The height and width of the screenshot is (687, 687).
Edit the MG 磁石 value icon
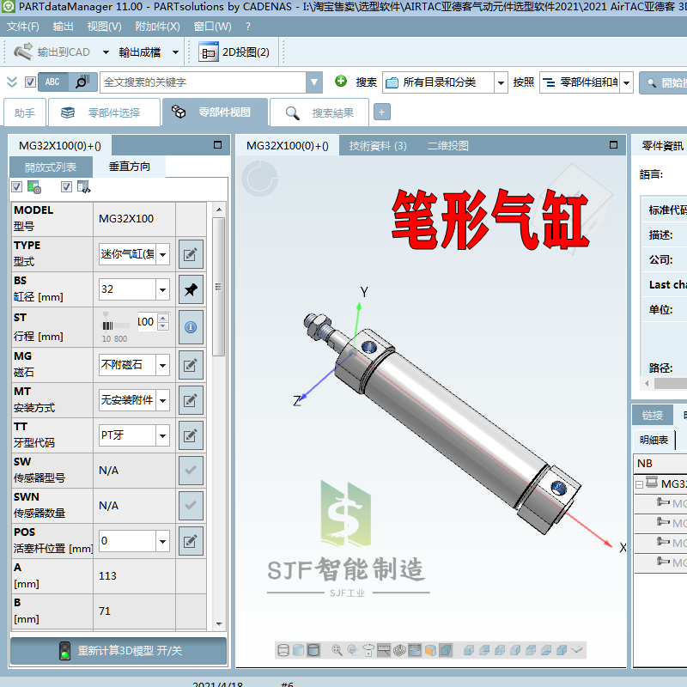191,365
